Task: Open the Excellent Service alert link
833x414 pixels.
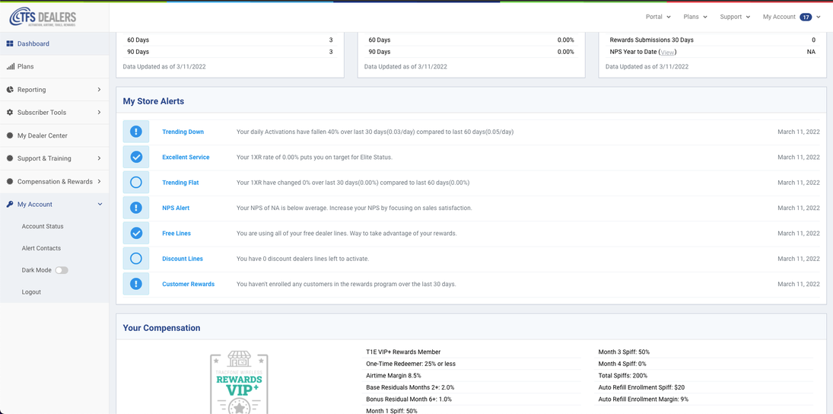Action: click(x=186, y=158)
